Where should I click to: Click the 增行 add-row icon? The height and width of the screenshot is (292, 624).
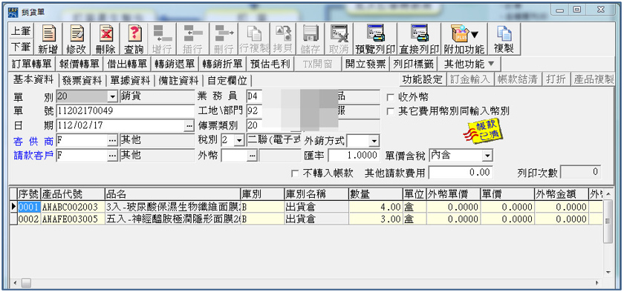click(x=163, y=39)
